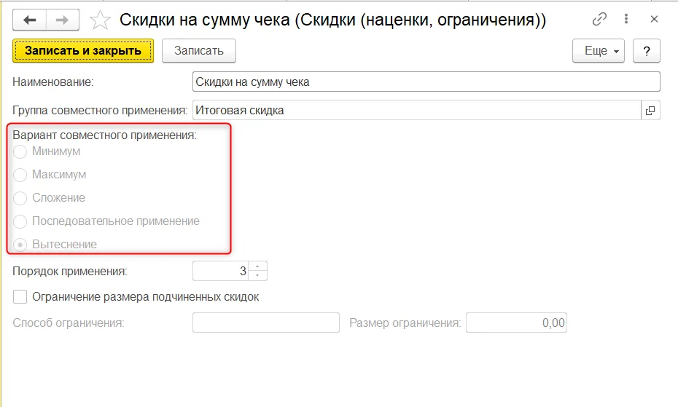The height and width of the screenshot is (407, 678).
Task: Enable 'Ограничение размера подчиненных скидок' checkbox
Action: [x=20, y=297]
